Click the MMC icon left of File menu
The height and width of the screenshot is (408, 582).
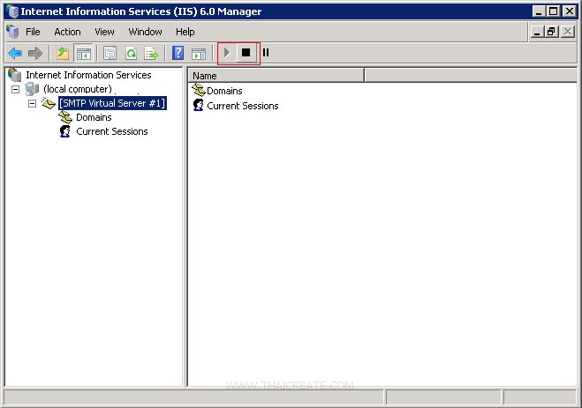pos(12,32)
